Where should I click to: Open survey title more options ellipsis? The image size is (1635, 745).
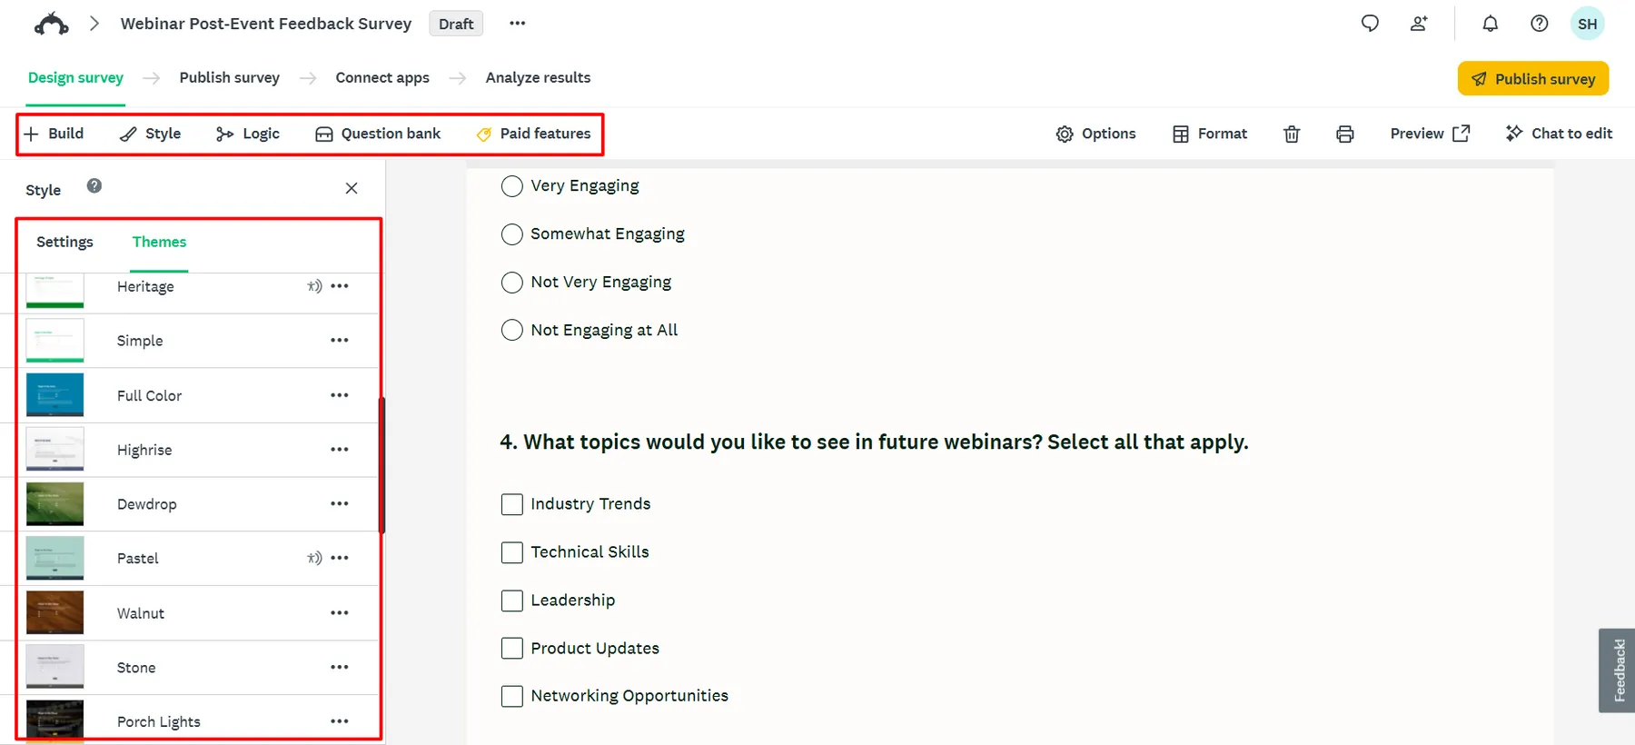518,24
